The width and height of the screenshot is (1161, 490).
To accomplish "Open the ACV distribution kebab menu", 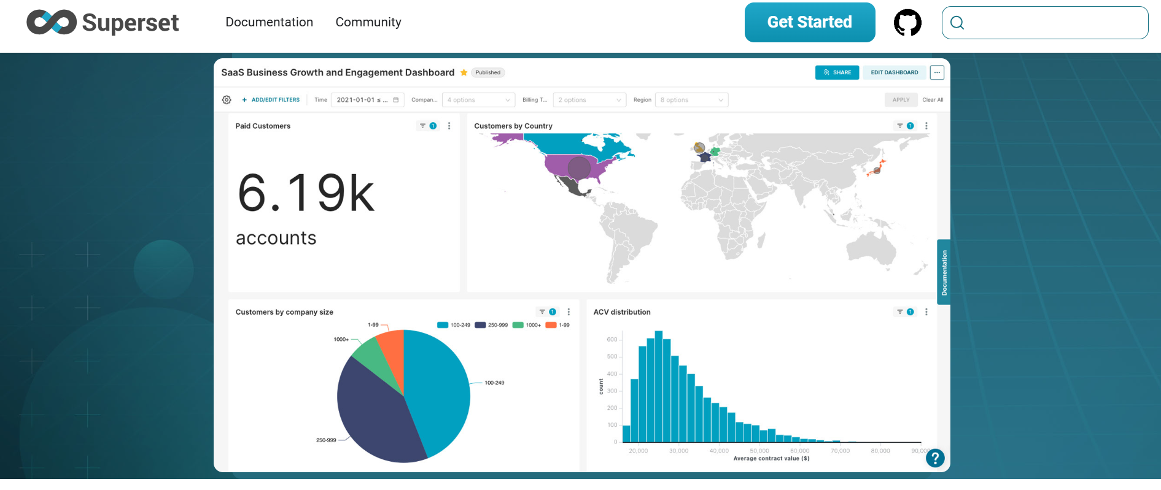I will coord(926,312).
